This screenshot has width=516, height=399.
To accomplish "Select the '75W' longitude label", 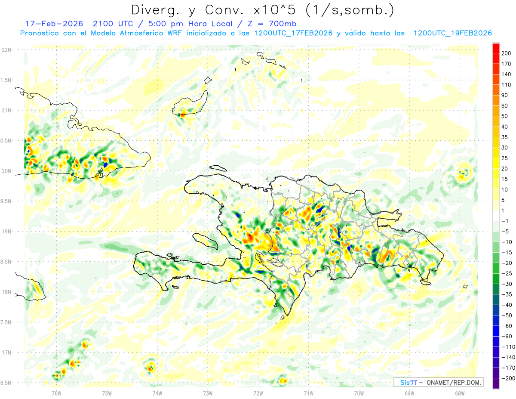I will click(107, 393).
